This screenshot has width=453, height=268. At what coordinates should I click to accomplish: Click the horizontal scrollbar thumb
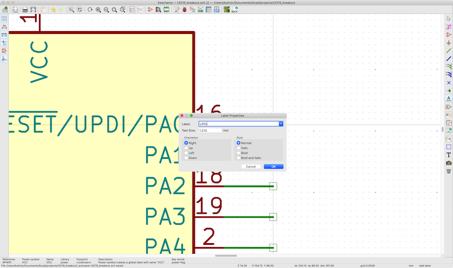pyautogui.click(x=226, y=256)
